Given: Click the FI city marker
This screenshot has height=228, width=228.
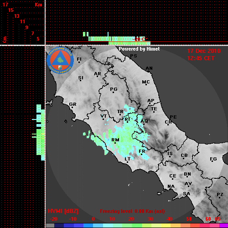Looking at the screenshot, I should click(x=79, y=62).
